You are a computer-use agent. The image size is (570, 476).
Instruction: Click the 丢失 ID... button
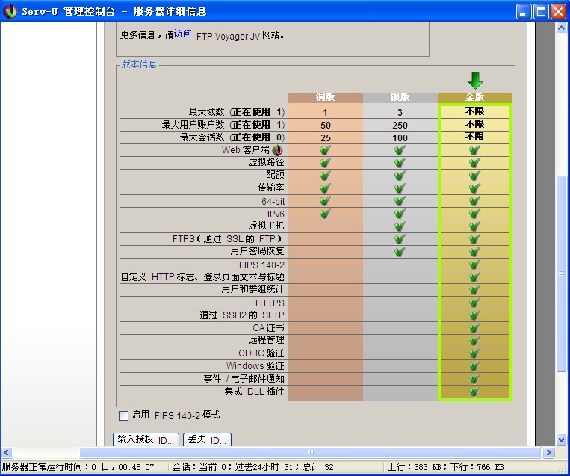[x=207, y=439]
